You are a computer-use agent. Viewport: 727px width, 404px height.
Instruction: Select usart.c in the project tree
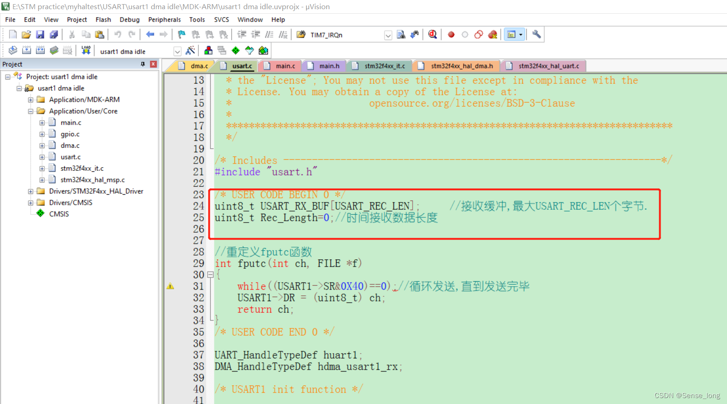[71, 157]
